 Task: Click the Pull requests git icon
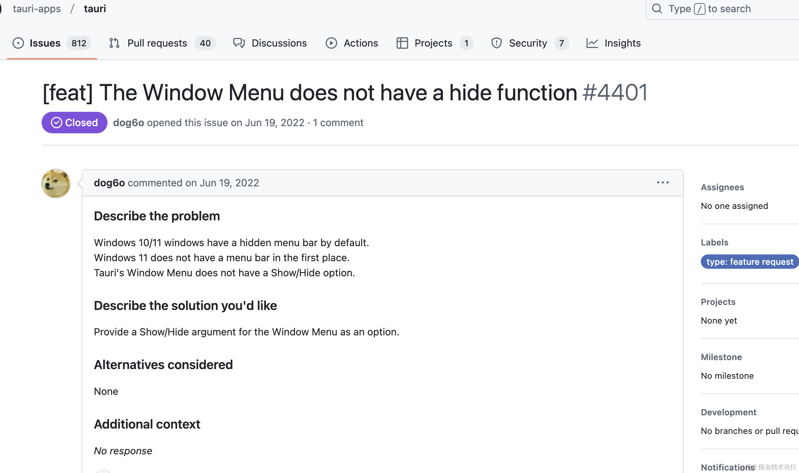point(114,43)
